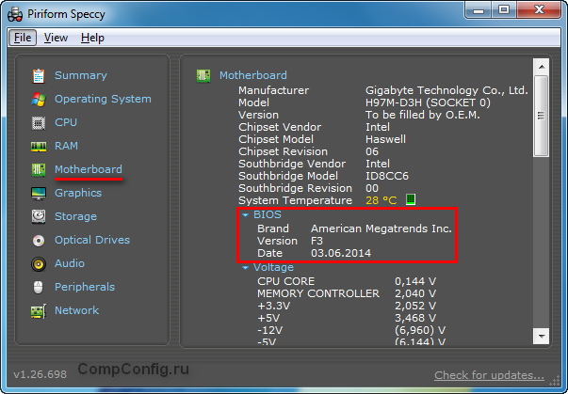Open the Graphics section
Screen dimensions: 568x394
click(x=78, y=193)
